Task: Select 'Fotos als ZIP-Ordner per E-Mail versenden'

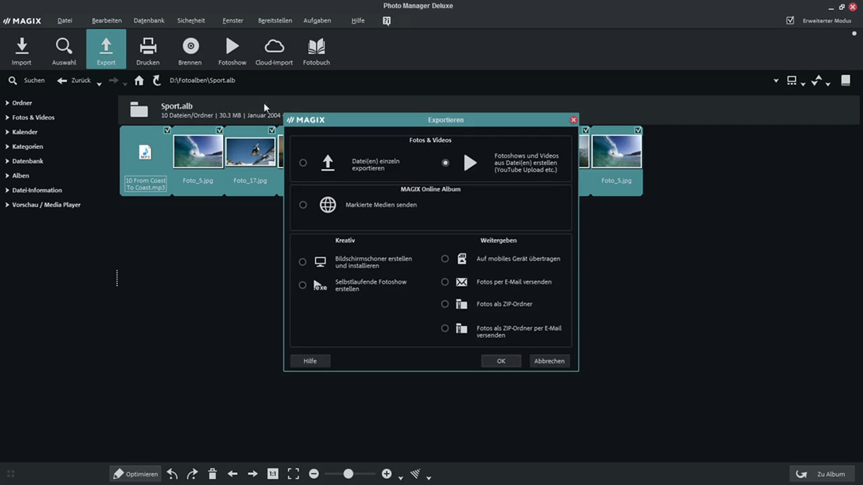Action: pyautogui.click(x=444, y=328)
